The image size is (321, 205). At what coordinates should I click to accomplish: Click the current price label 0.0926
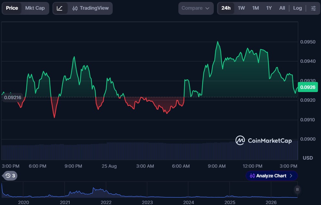pyautogui.click(x=308, y=87)
